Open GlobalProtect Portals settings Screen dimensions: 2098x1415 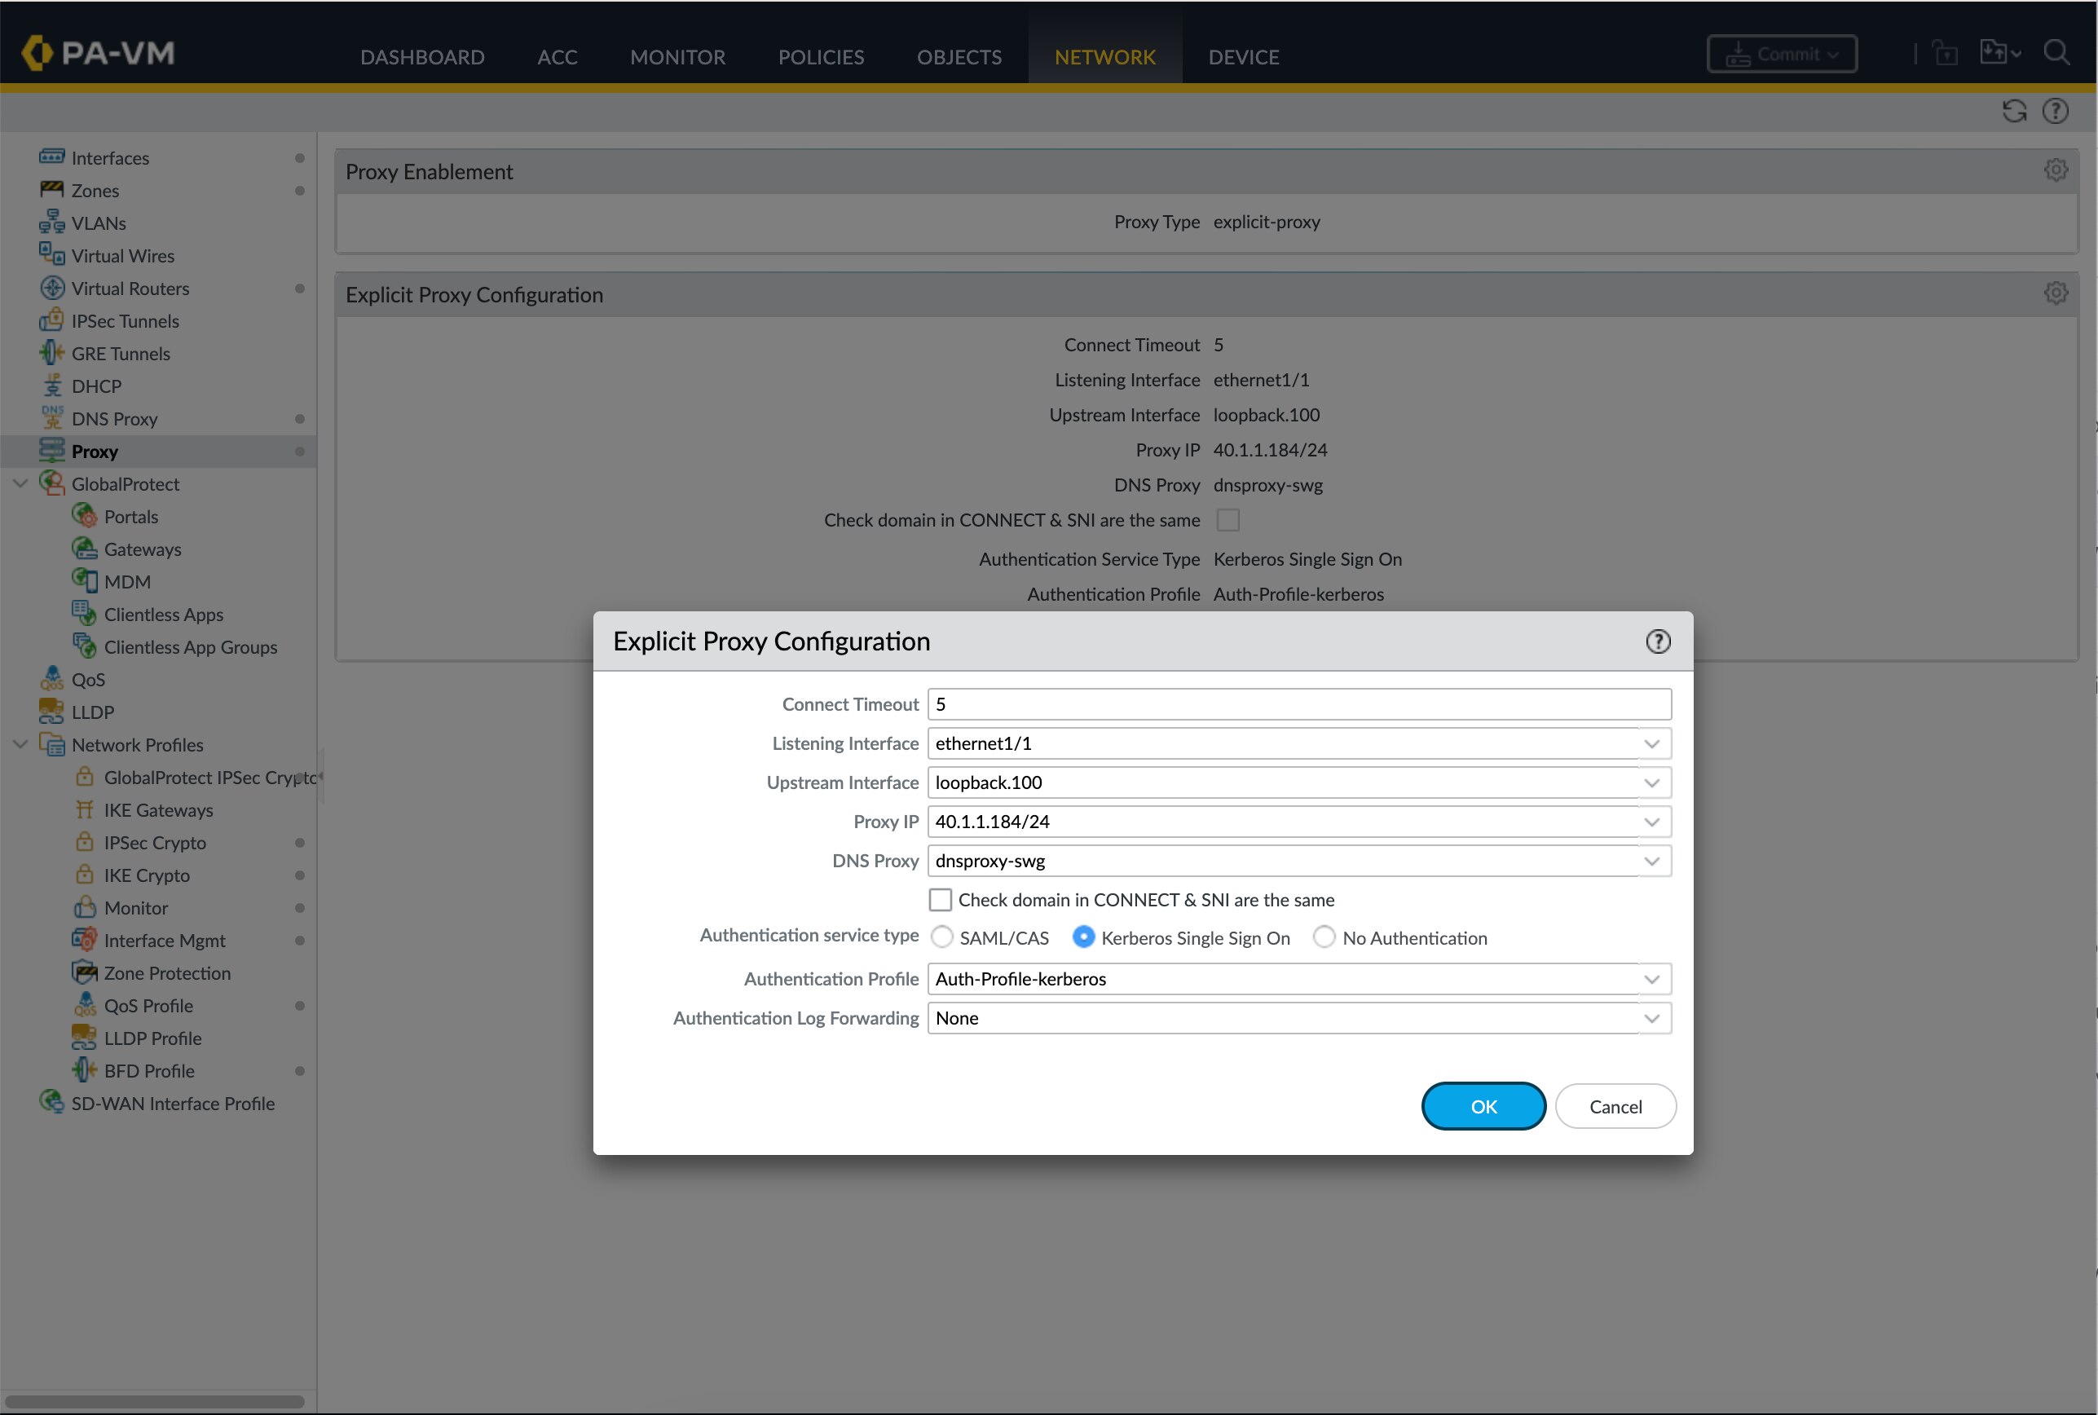point(132,515)
